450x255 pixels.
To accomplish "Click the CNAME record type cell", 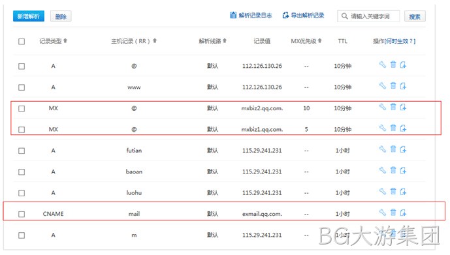I will [x=53, y=214].
